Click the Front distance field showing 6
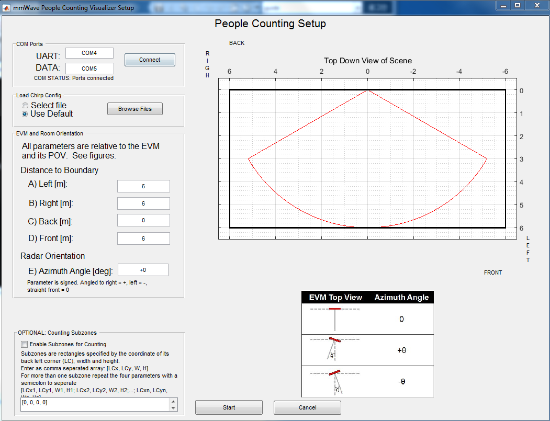Screen dimensions: 550x421 click(143, 238)
